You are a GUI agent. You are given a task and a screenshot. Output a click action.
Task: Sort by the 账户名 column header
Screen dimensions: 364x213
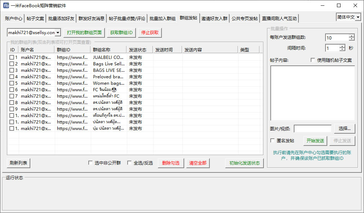click(x=37, y=50)
